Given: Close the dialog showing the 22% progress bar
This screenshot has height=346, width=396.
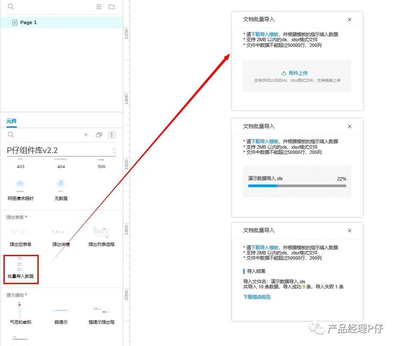Looking at the screenshot, I should [350, 126].
